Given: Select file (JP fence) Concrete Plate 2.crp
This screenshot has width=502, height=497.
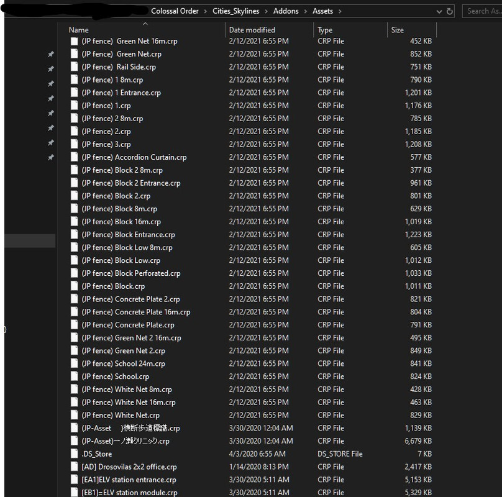Looking at the screenshot, I should click(x=130, y=299).
